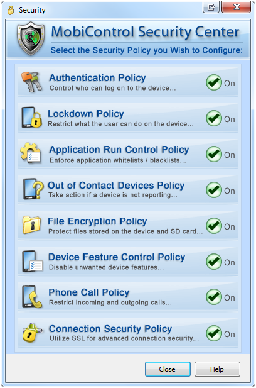The image size is (256, 388).
Task: Click the gear checklist Application Run Control icon
Action: point(31,153)
